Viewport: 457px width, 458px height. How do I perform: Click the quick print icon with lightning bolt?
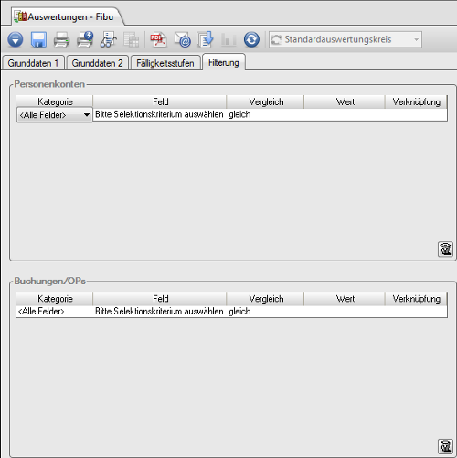coord(85,39)
